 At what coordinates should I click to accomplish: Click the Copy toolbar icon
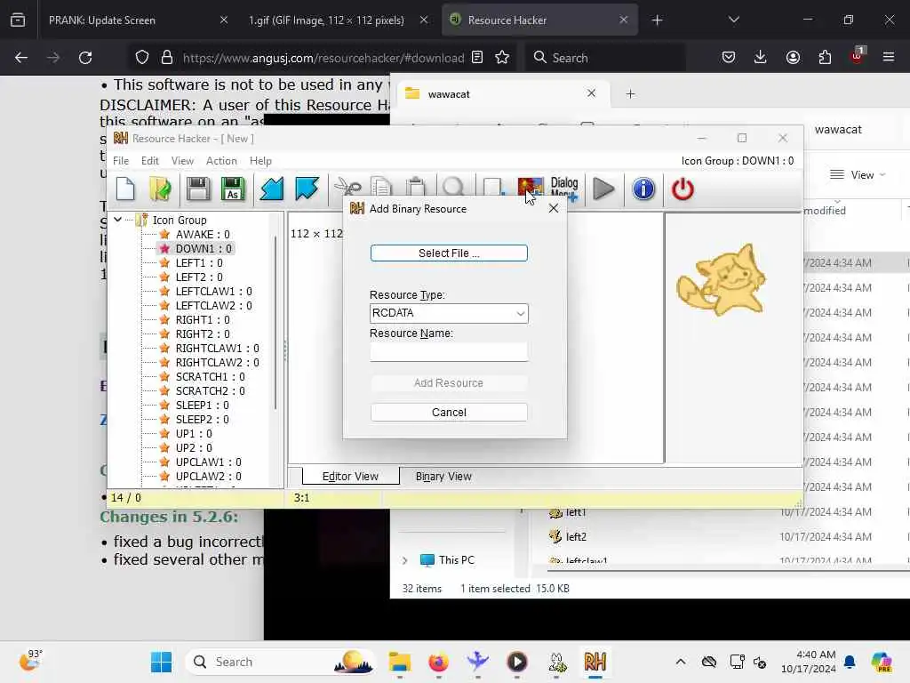coord(382,187)
